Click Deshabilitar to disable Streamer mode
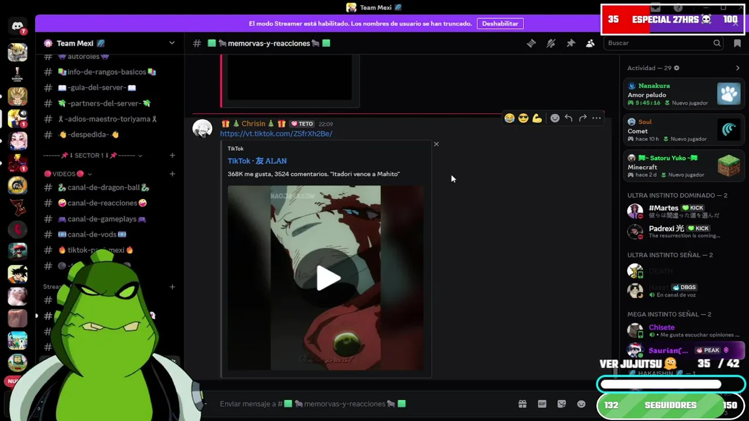 coord(500,23)
